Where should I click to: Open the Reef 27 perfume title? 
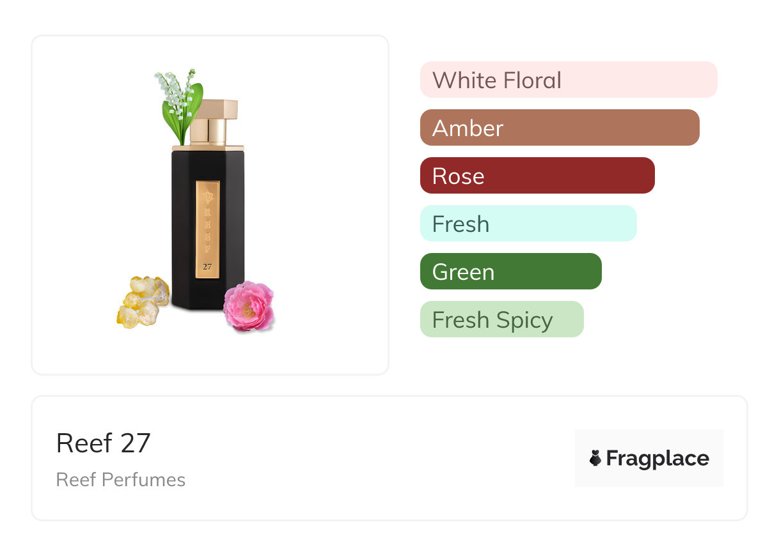coord(104,443)
